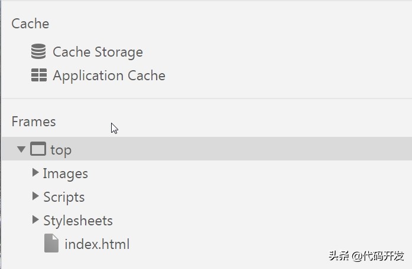This screenshot has width=412, height=269.
Task: Click the Cache Storage database icon
Action: click(38, 52)
